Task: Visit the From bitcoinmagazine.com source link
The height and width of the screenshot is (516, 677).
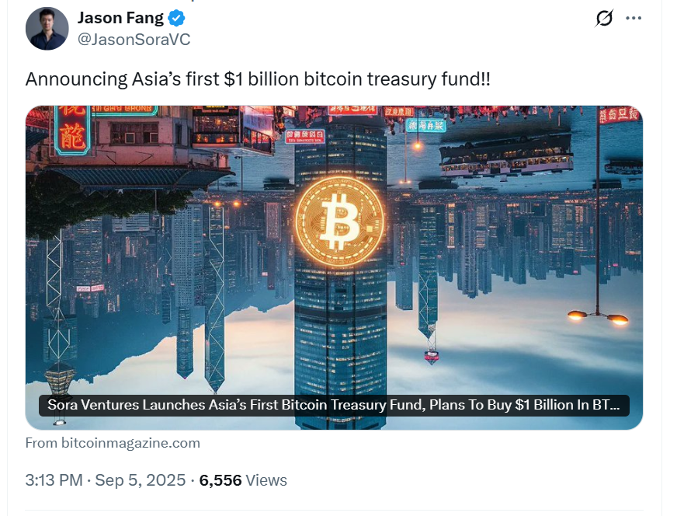Action: point(113,443)
